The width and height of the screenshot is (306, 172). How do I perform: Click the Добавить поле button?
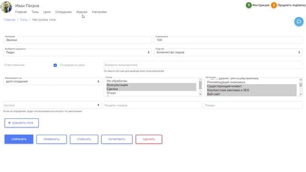coord(22,123)
